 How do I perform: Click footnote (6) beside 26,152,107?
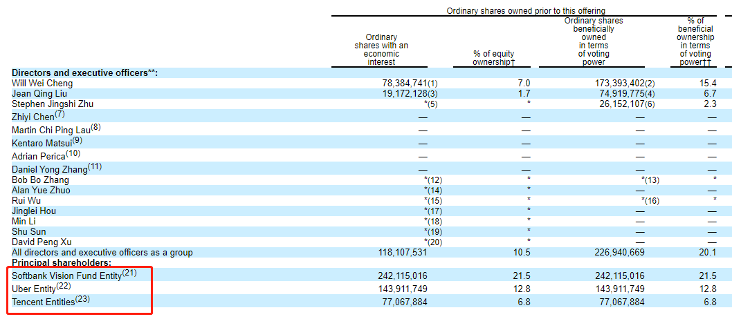(650, 104)
